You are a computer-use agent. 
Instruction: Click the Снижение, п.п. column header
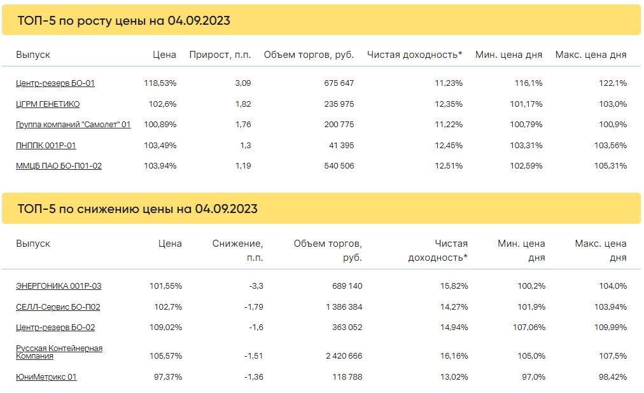[x=237, y=251]
